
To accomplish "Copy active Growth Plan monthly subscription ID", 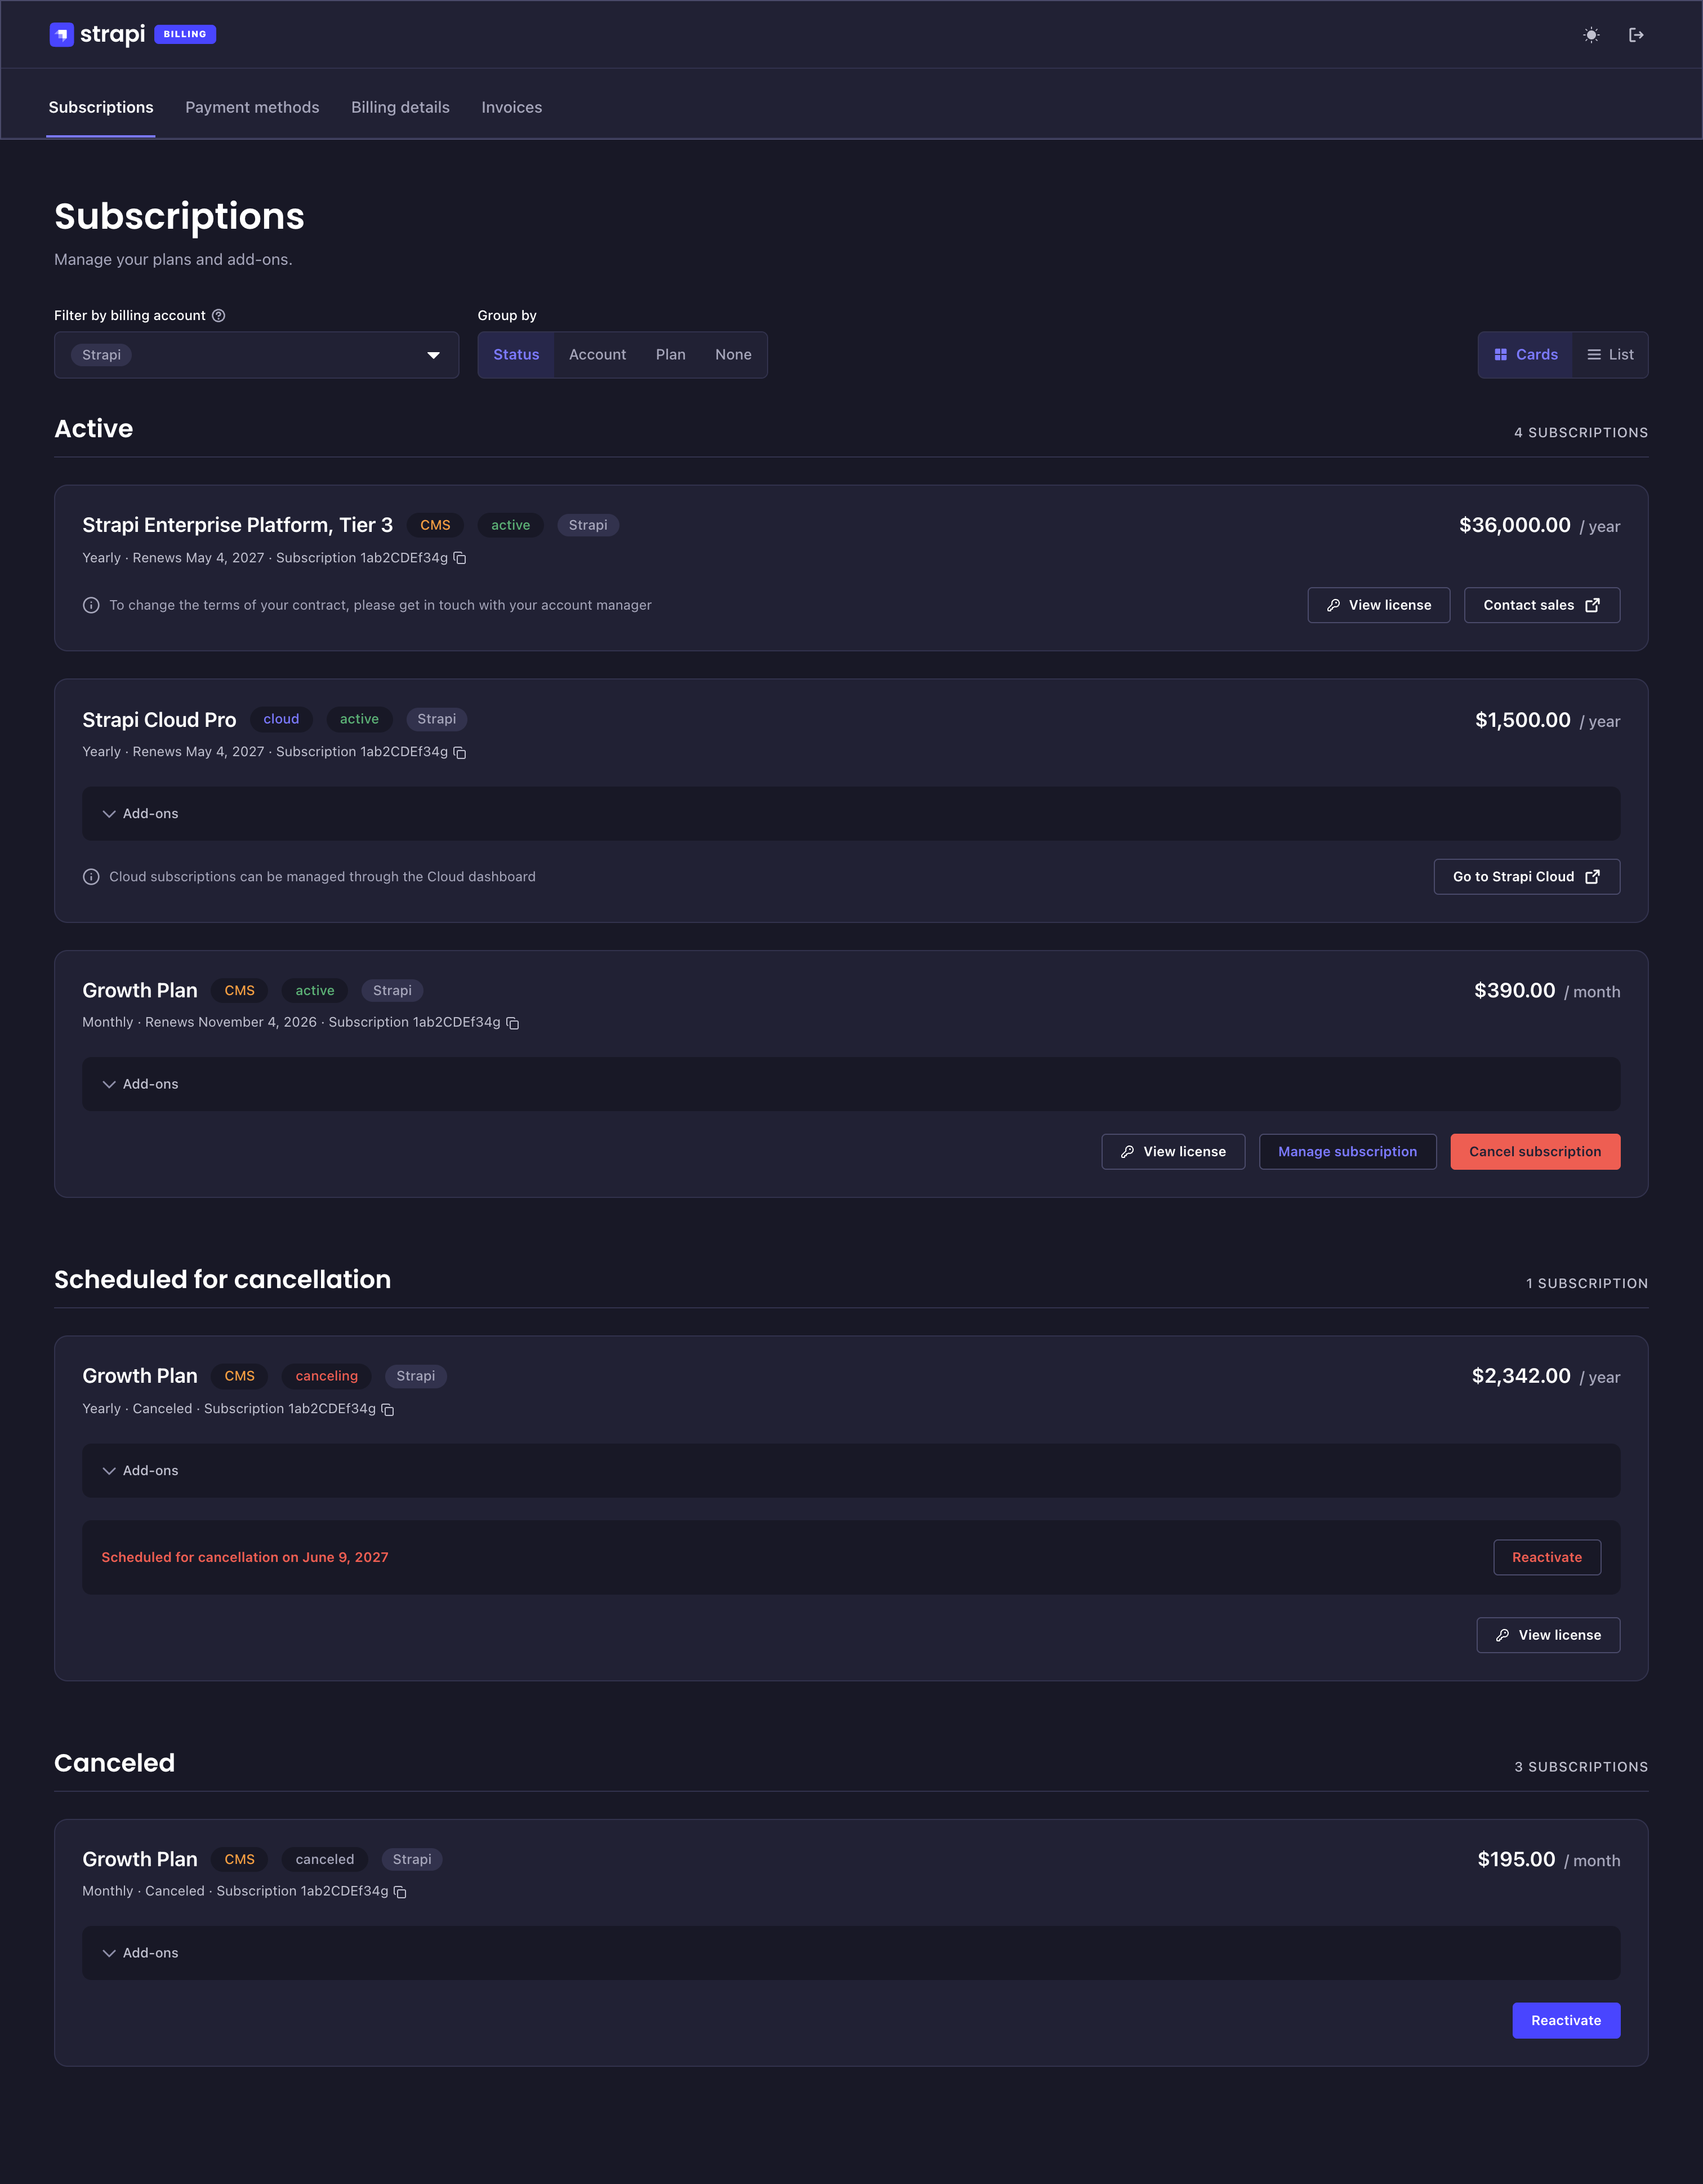I will coord(512,1022).
